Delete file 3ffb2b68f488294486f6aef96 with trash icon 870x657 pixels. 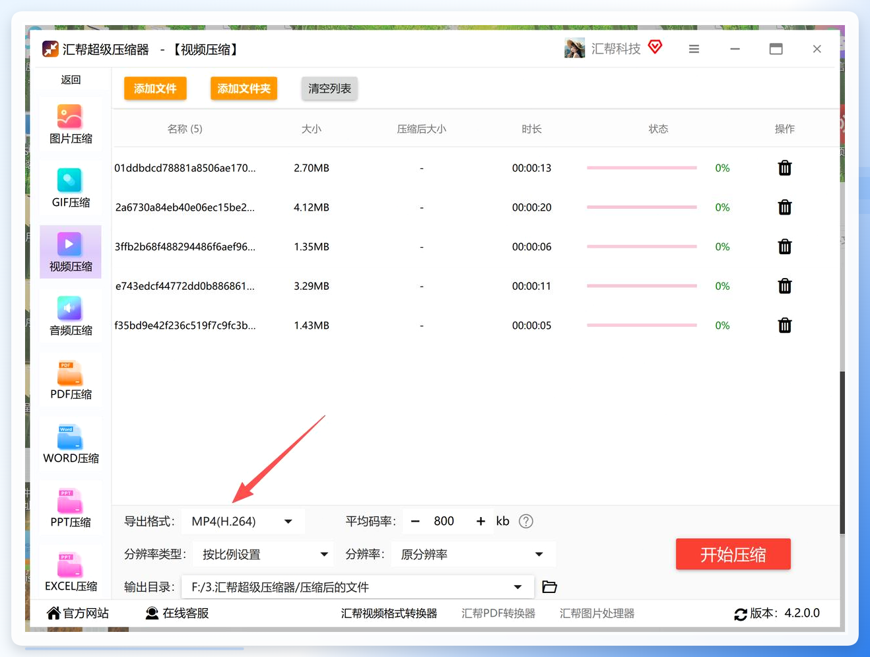(x=784, y=247)
